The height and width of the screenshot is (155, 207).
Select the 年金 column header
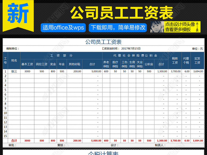62,64
